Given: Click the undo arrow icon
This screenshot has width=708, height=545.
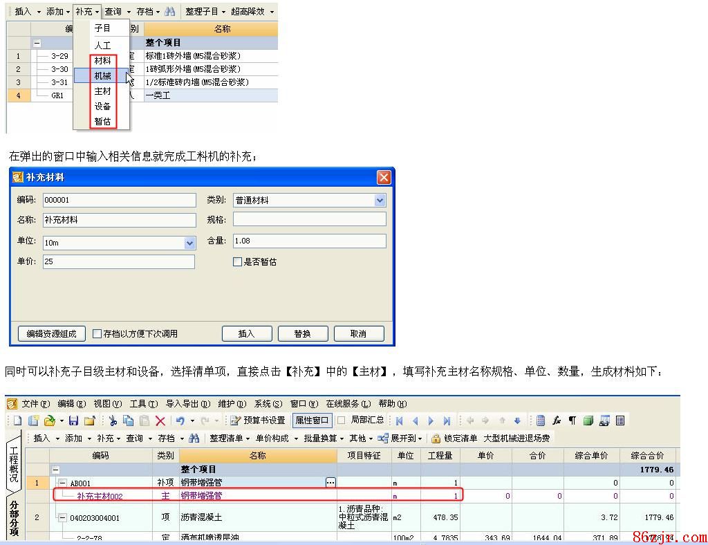Looking at the screenshot, I should [180, 421].
